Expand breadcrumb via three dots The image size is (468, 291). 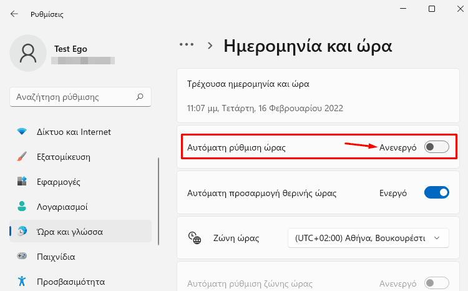click(187, 45)
